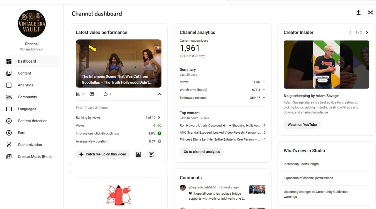Click No gatekeeping by Adam Savage title
This screenshot has height=209, width=376.
(311, 96)
